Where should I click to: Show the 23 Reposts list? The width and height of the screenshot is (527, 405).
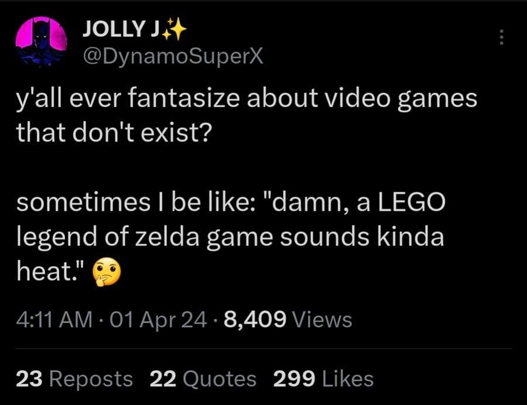[x=74, y=379]
